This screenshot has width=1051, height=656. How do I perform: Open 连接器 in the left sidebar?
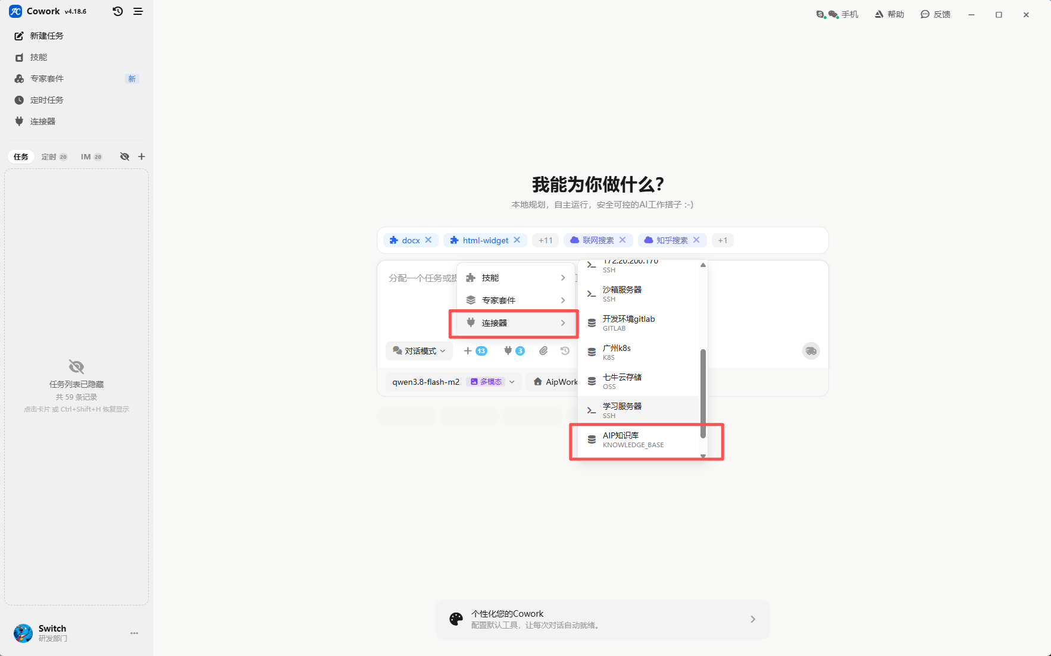click(x=76, y=121)
